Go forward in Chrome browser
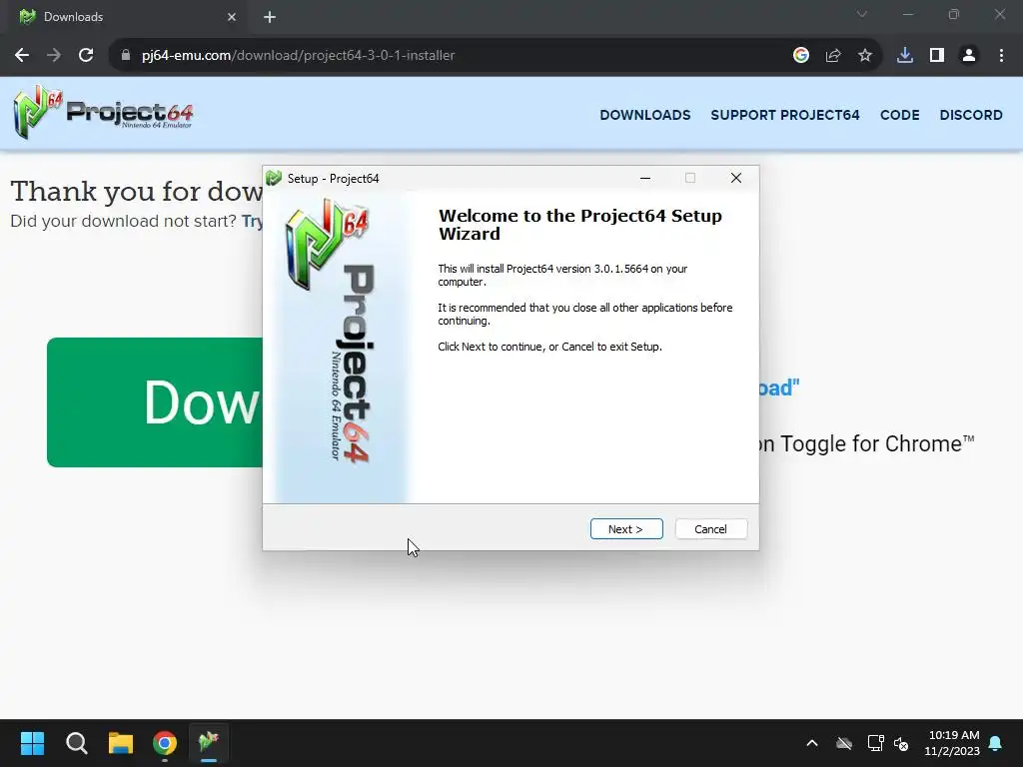The height and width of the screenshot is (767, 1023). pyautogui.click(x=54, y=56)
